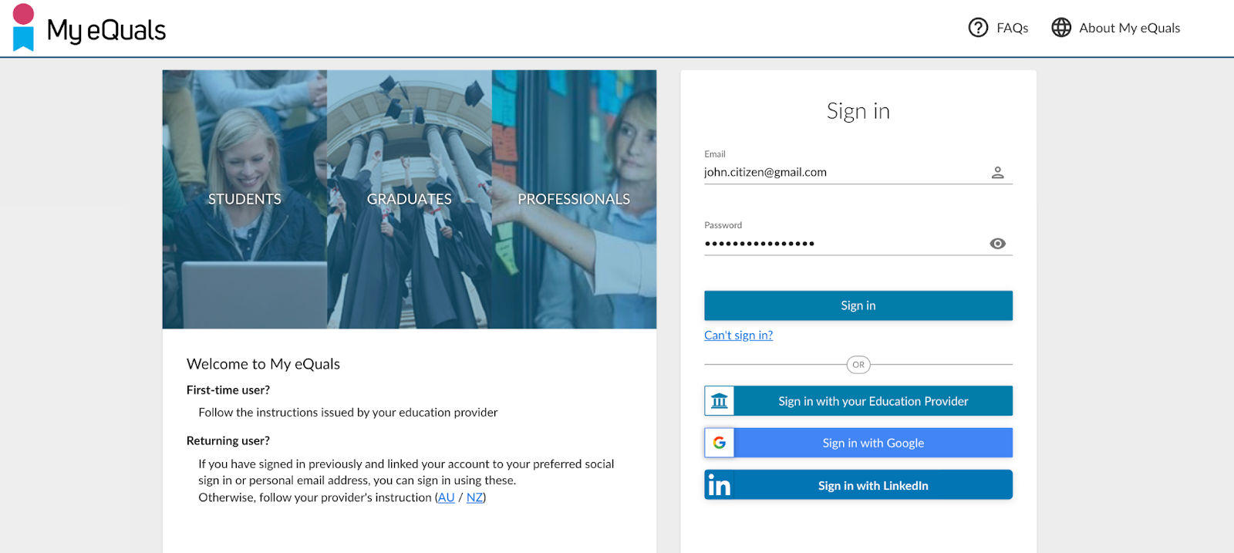Viewport: 1234px width, 553px height.
Task: Select the GRADUATES image panel
Action: click(410, 199)
